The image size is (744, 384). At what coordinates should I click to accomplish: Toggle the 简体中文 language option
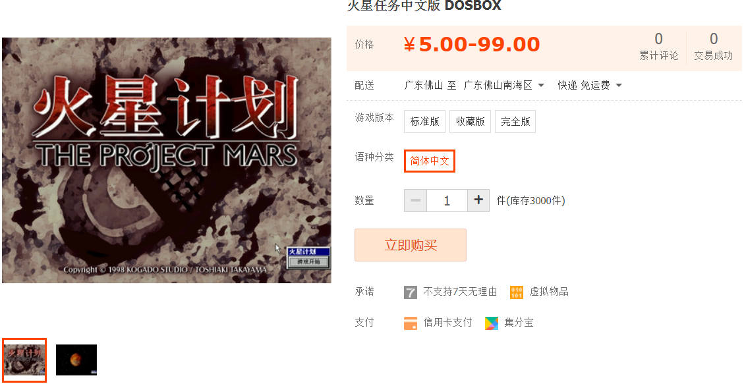tap(430, 161)
